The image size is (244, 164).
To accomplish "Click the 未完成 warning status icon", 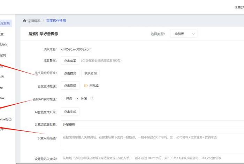I will click(86, 85).
